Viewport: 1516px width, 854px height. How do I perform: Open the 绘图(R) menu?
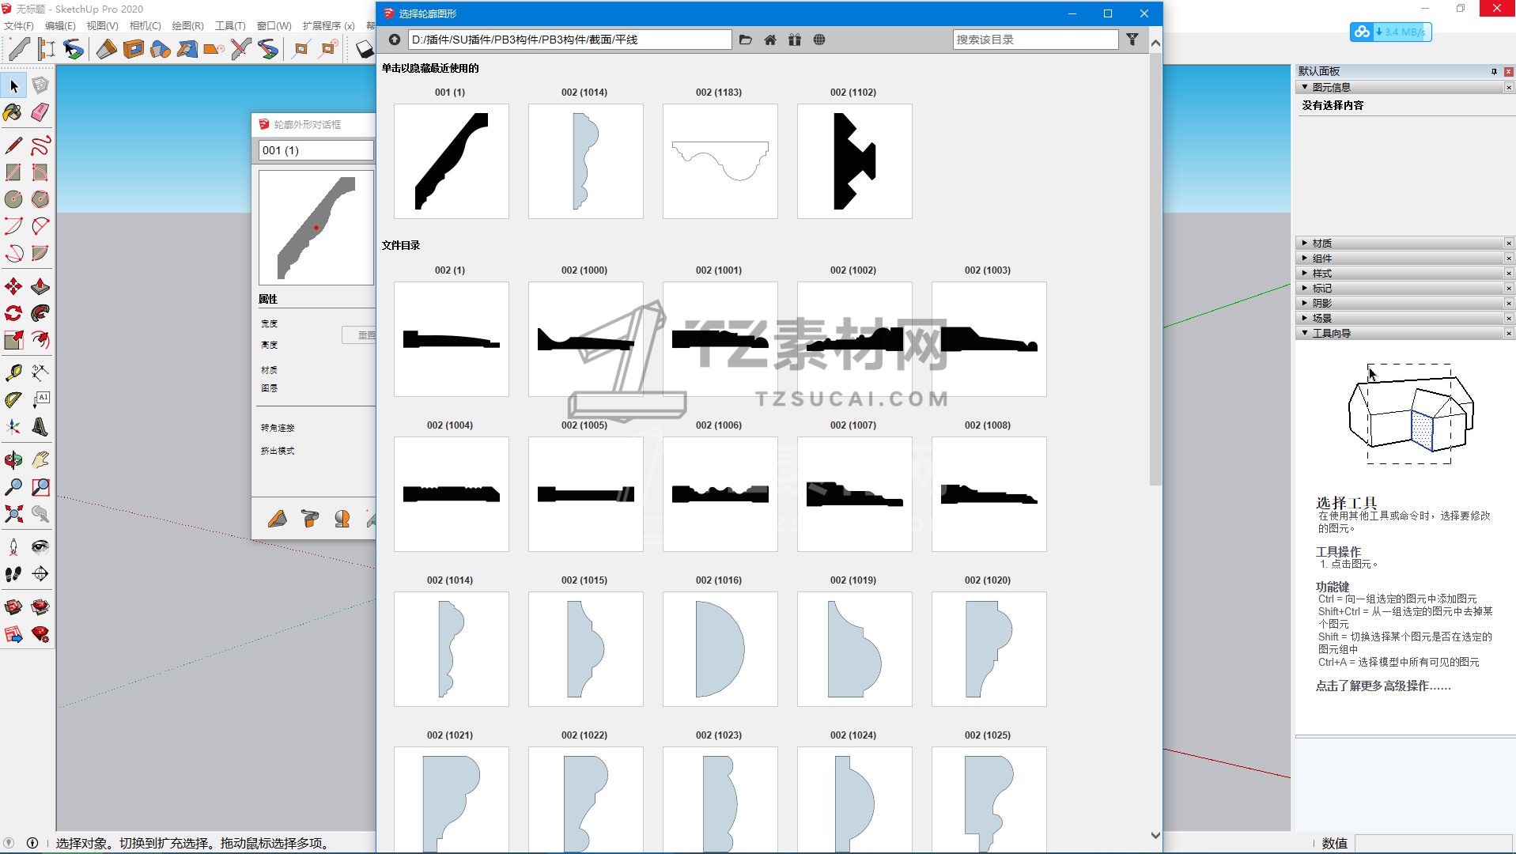[x=188, y=26]
